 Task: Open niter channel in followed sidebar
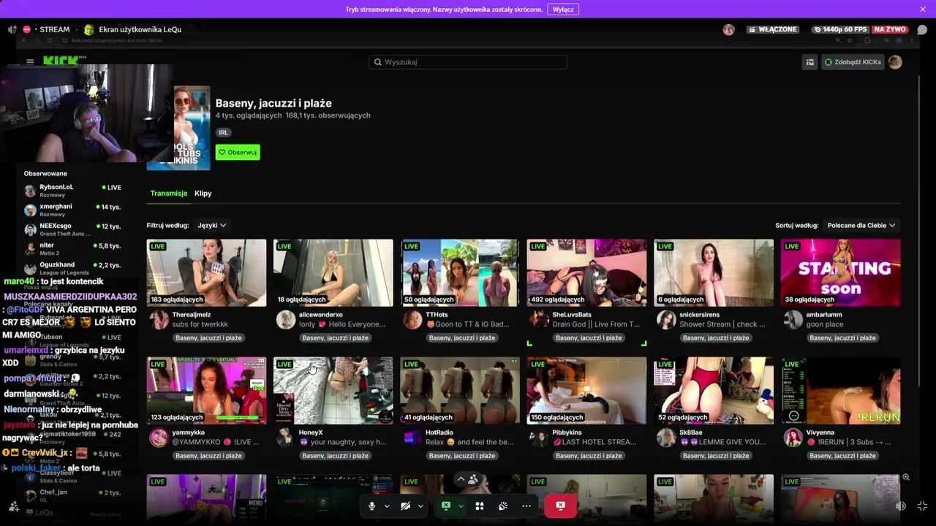coord(72,249)
